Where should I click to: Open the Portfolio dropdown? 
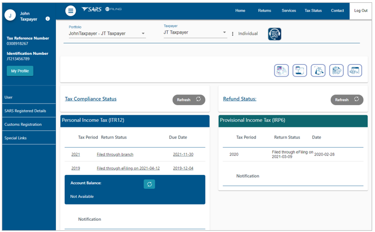coord(107,34)
